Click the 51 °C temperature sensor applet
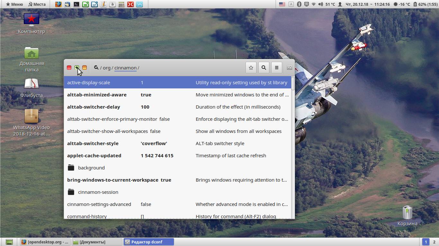Image resolution: width=439 pixels, height=246 pixels. pyautogui.click(x=330, y=4)
